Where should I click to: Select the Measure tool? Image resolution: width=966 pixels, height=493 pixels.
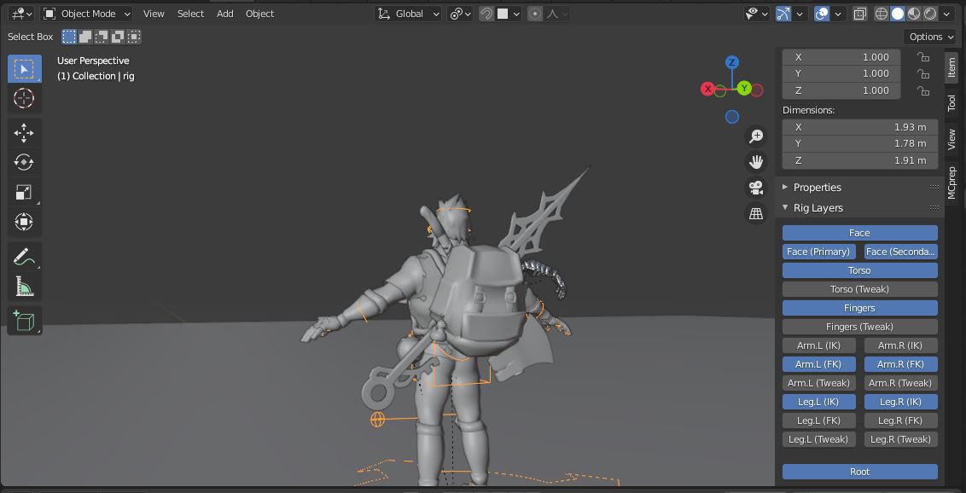[24, 286]
